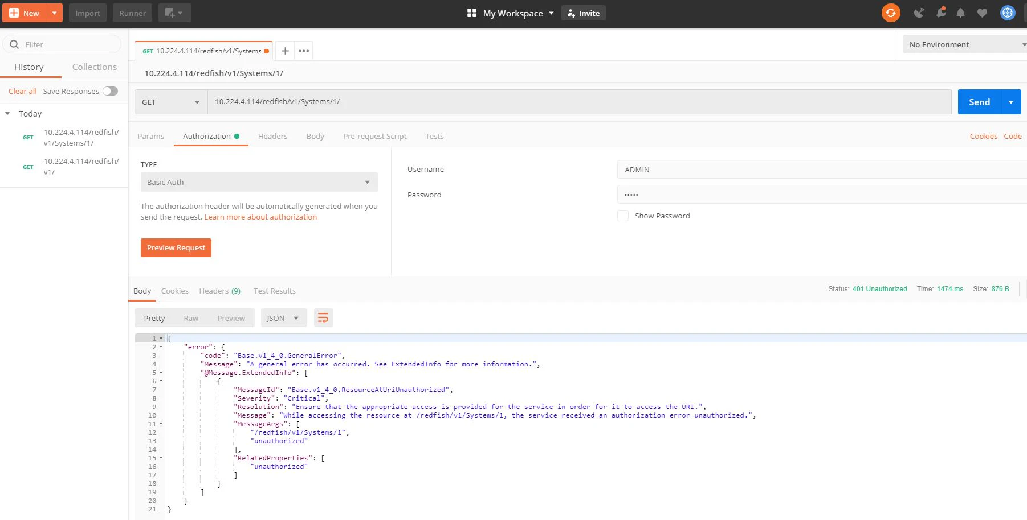Viewport: 1027px width, 520px height.
Task: Toggle the line wrap icon
Action: coord(323,318)
